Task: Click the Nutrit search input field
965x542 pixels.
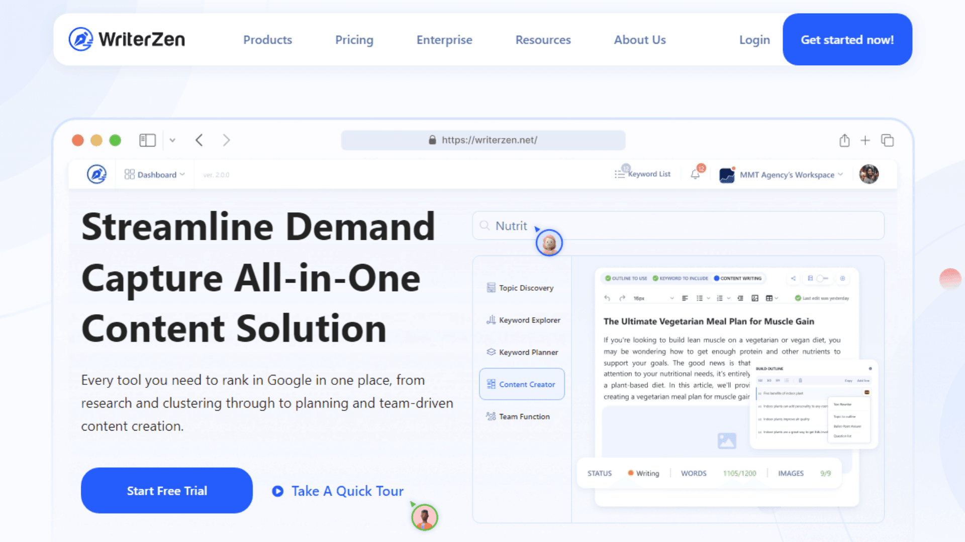Action: click(x=704, y=226)
